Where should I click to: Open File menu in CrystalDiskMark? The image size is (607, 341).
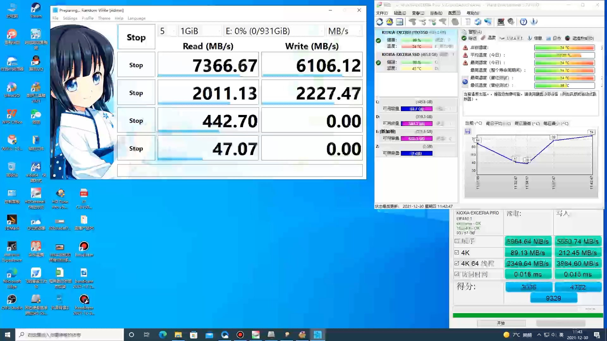[55, 18]
